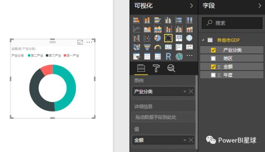Screen dimensions: 265x152
Task: Open focus mode on the donut chart
Action: 80,42
